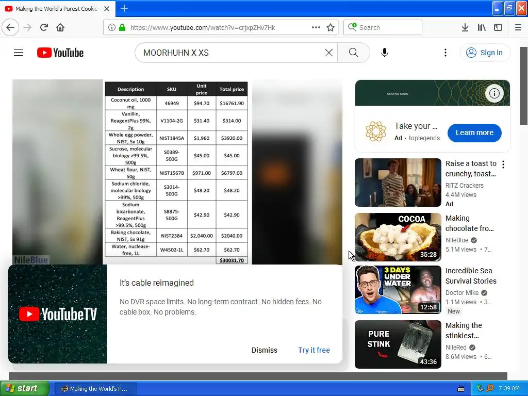This screenshot has height=396, width=528.
Task: Click the video player showing price table
Action: pyautogui.click(x=177, y=172)
